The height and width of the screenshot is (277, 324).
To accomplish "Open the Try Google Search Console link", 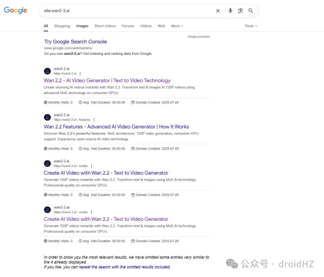I will [76, 42].
